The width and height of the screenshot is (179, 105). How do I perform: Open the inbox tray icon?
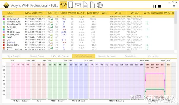(78, 5)
